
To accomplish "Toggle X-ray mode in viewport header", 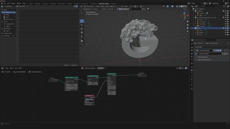I will (x=177, y=6).
